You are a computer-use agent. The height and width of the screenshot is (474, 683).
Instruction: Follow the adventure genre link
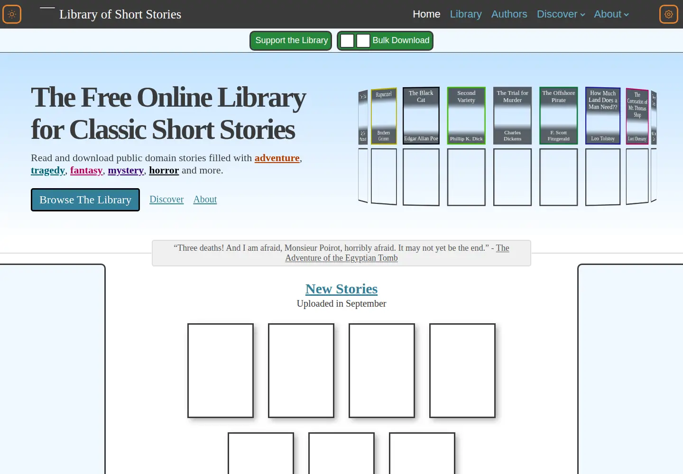coord(277,158)
